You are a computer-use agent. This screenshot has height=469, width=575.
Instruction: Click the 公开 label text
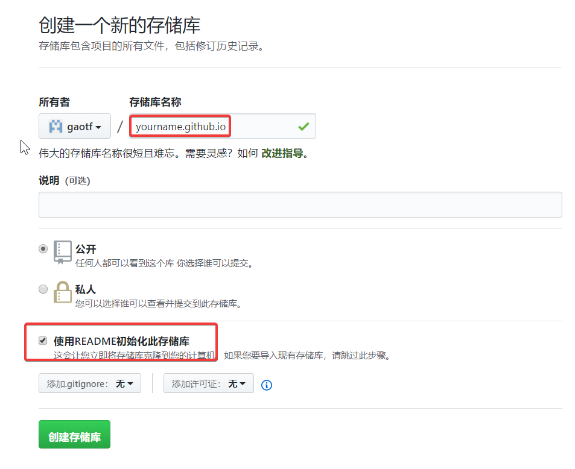(x=86, y=249)
